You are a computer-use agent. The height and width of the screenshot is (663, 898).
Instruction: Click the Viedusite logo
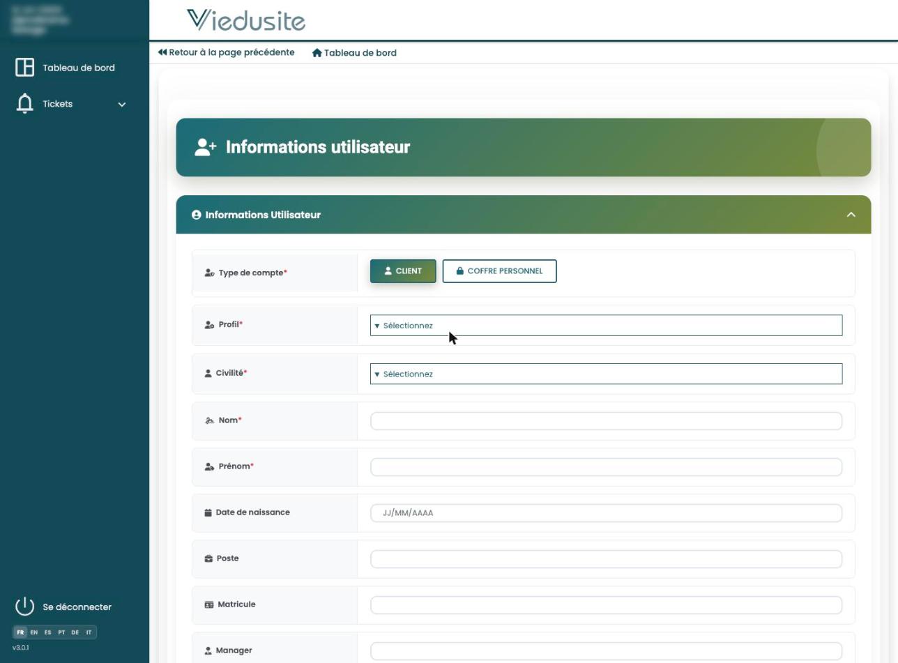[x=246, y=20]
